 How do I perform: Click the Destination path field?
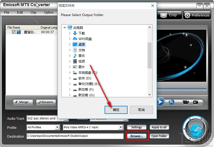(x=75, y=136)
